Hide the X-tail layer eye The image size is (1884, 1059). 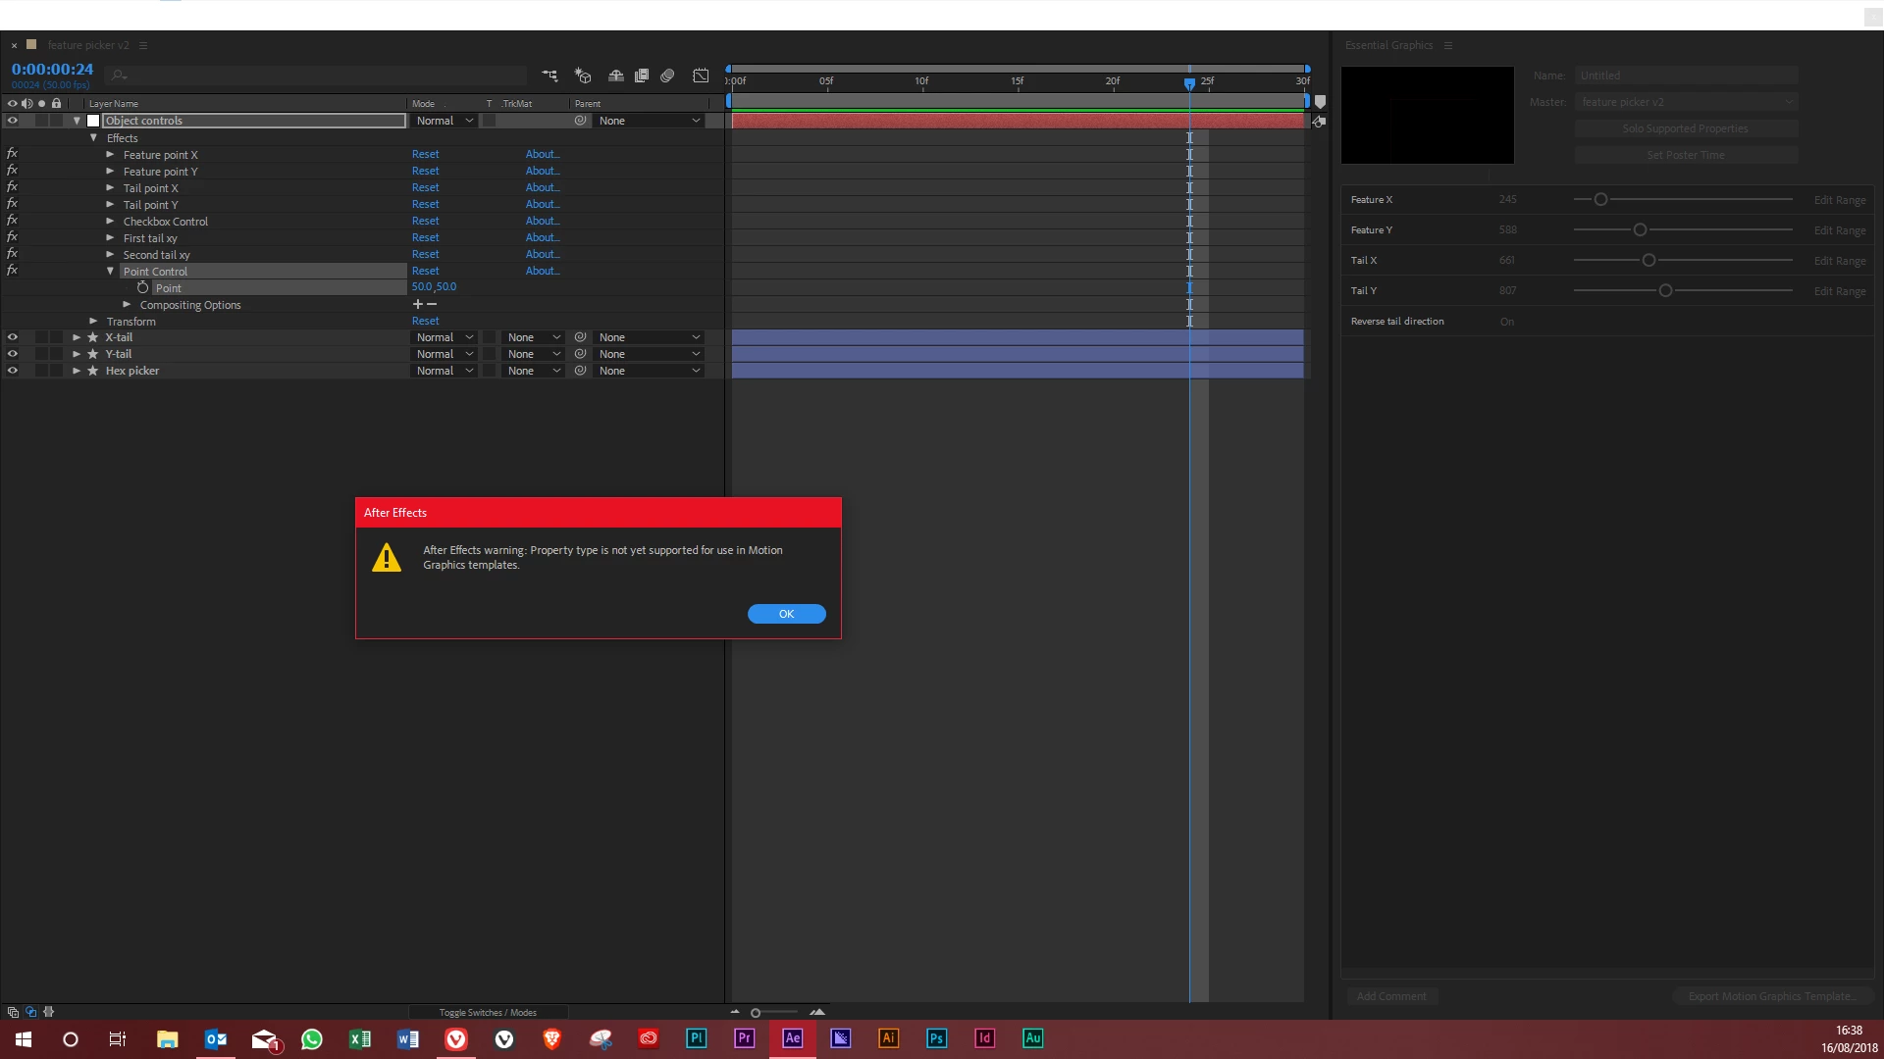coord(13,337)
